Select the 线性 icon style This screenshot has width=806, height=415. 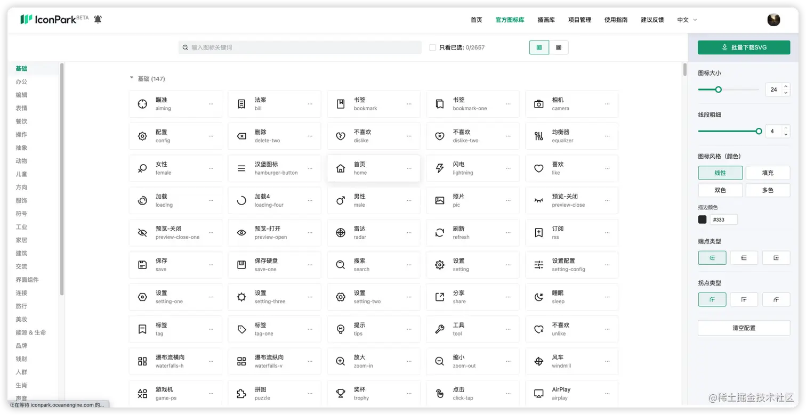(x=720, y=173)
